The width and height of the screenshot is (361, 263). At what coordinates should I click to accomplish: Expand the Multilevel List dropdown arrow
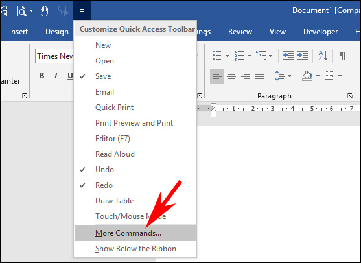pos(271,56)
